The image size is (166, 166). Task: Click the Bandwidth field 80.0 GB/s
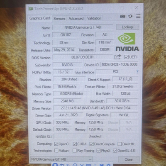coord(122,101)
